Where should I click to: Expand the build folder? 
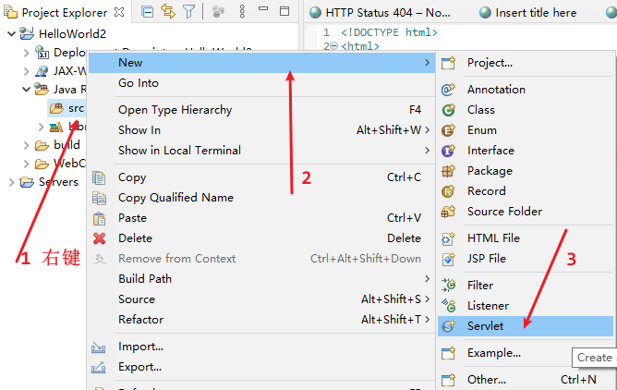[x=27, y=145]
